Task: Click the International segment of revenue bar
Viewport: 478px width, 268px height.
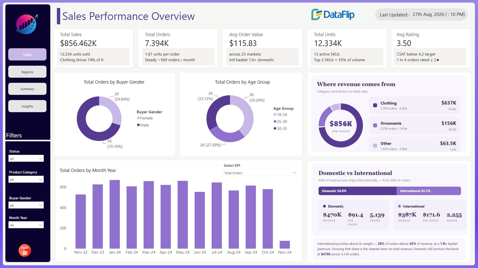Action: (429, 191)
